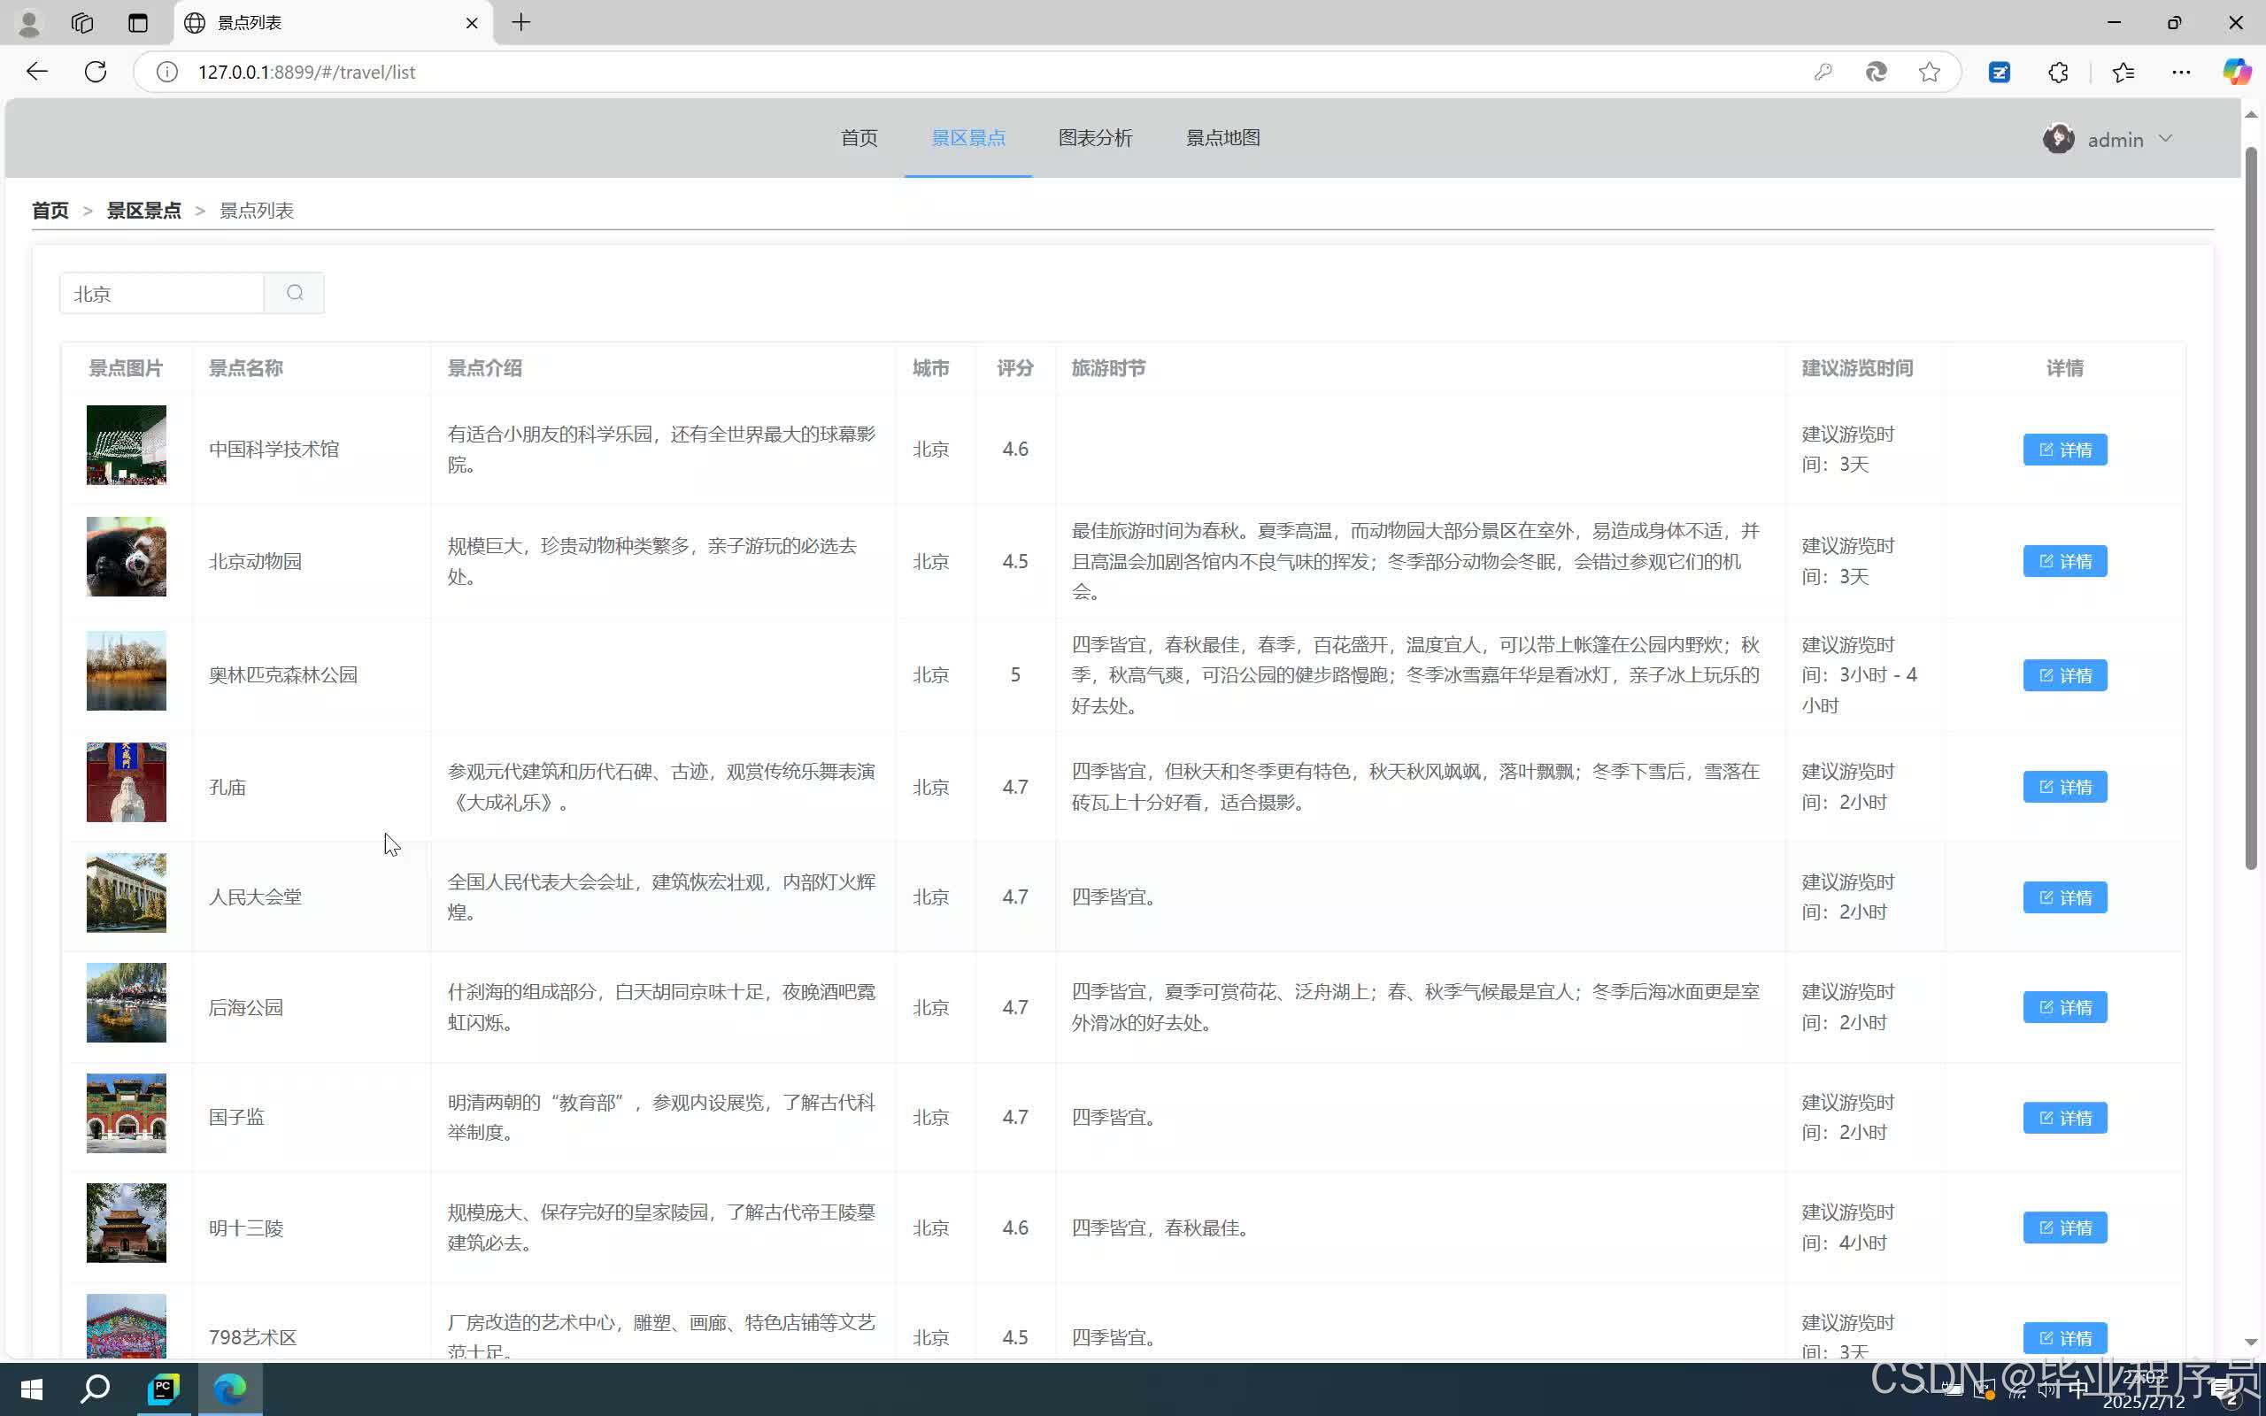Open 详情 for 奥林匹克森林公园
Viewport: 2266px width, 1416px height.
pos(2064,675)
